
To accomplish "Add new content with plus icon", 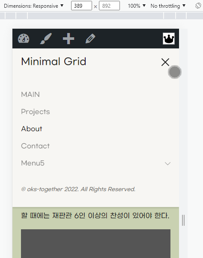I will click(x=69, y=39).
